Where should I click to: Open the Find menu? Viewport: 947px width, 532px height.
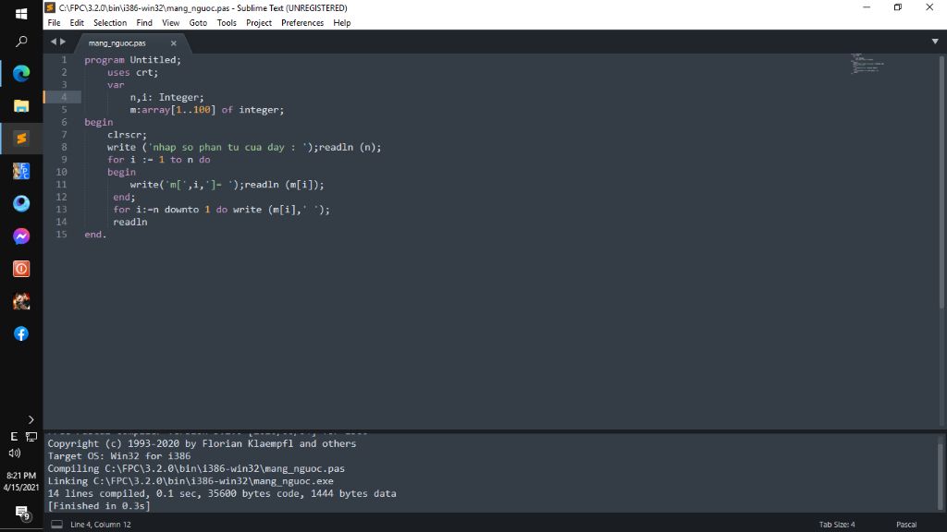coord(144,23)
